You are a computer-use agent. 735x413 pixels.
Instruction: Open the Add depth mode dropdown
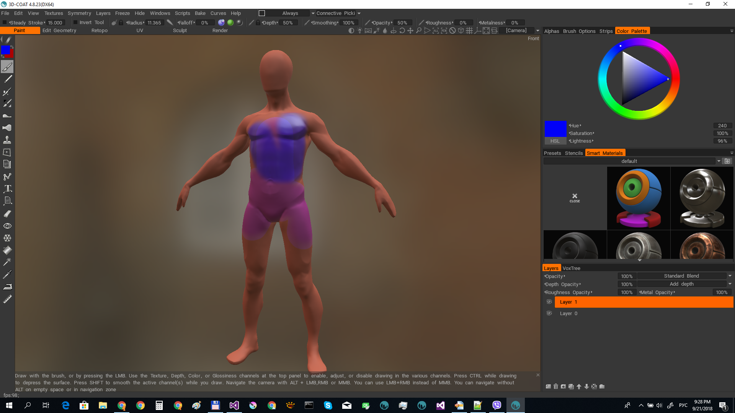pos(730,284)
